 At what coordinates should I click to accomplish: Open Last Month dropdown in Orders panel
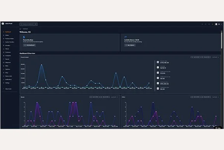(x=215, y=97)
